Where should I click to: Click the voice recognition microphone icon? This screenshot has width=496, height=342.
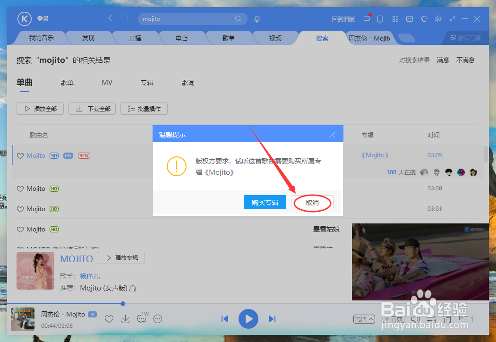click(x=257, y=19)
